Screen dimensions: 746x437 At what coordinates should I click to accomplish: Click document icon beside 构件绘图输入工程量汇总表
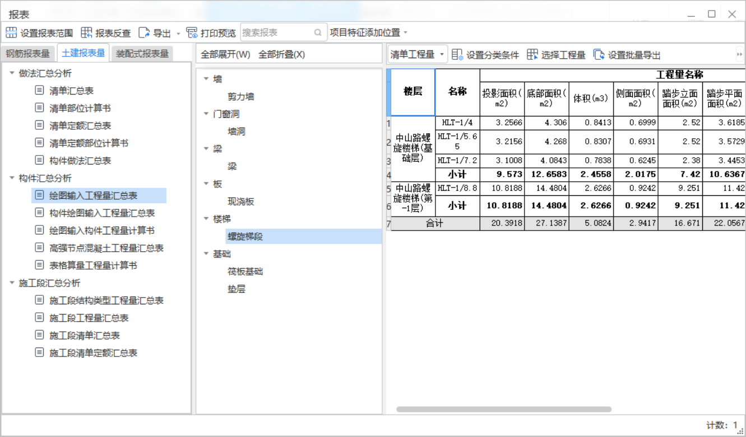(x=39, y=213)
